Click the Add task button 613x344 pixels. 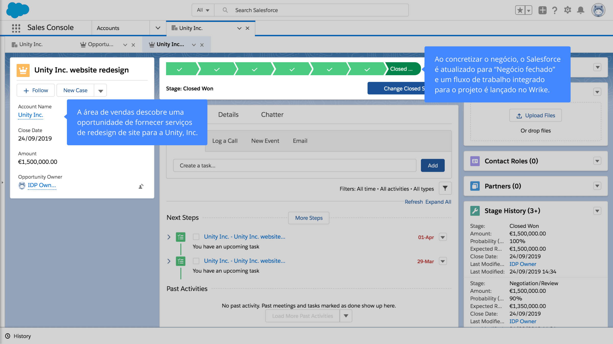click(433, 166)
